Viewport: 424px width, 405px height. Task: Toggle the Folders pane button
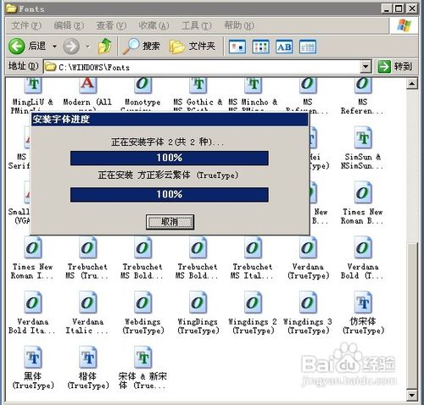tap(192, 46)
